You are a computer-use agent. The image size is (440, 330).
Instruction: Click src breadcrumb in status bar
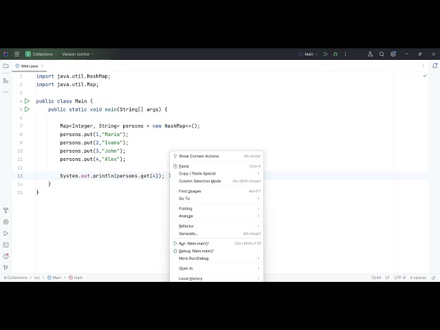click(x=37, y=278)
